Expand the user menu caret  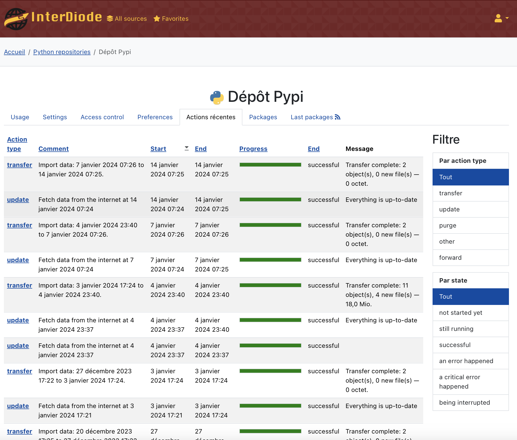click(x=507, y=18)
